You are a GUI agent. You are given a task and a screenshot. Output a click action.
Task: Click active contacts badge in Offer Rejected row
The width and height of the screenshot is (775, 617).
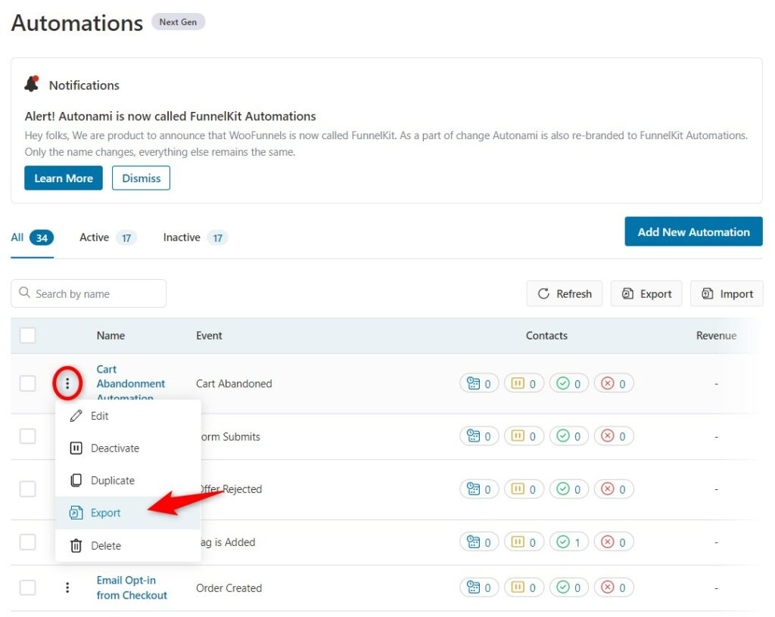(479, 489)
